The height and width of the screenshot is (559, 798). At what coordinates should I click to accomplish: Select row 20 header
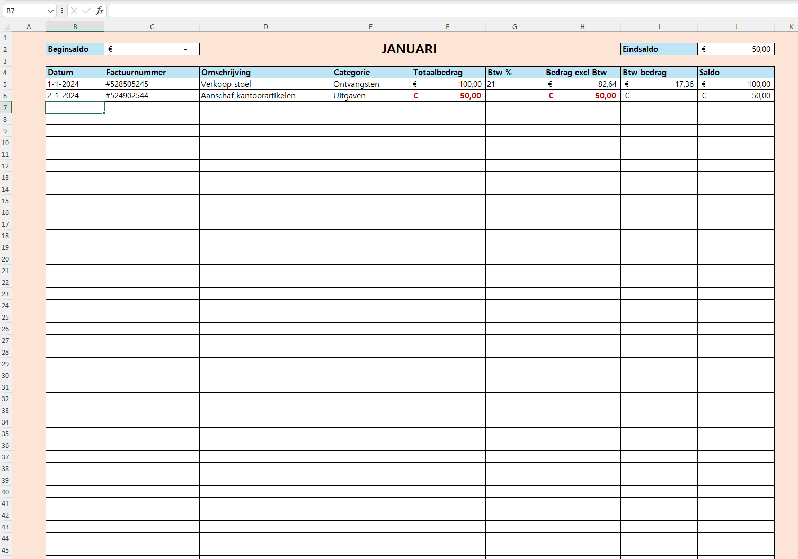(x=5, y=259)
